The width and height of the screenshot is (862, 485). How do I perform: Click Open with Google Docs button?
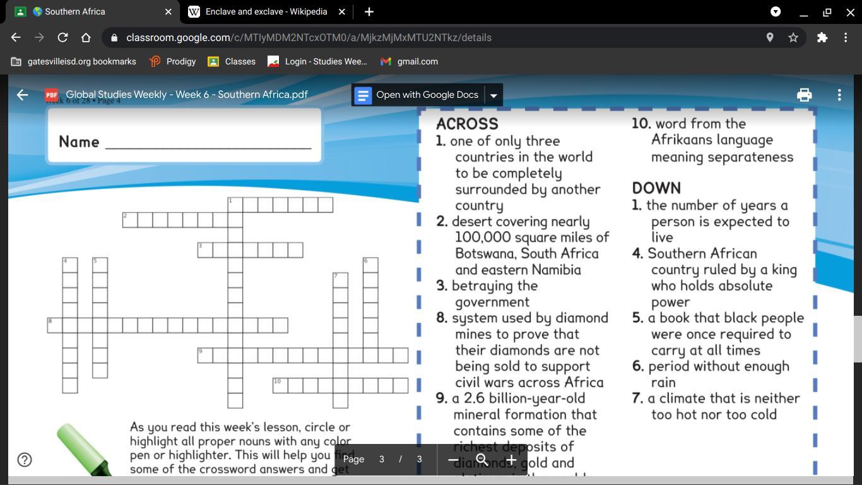418,95
